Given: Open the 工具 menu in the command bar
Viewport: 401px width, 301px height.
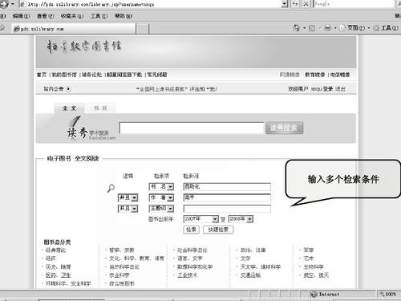Looking at the screenshot, I should [387, 28].
